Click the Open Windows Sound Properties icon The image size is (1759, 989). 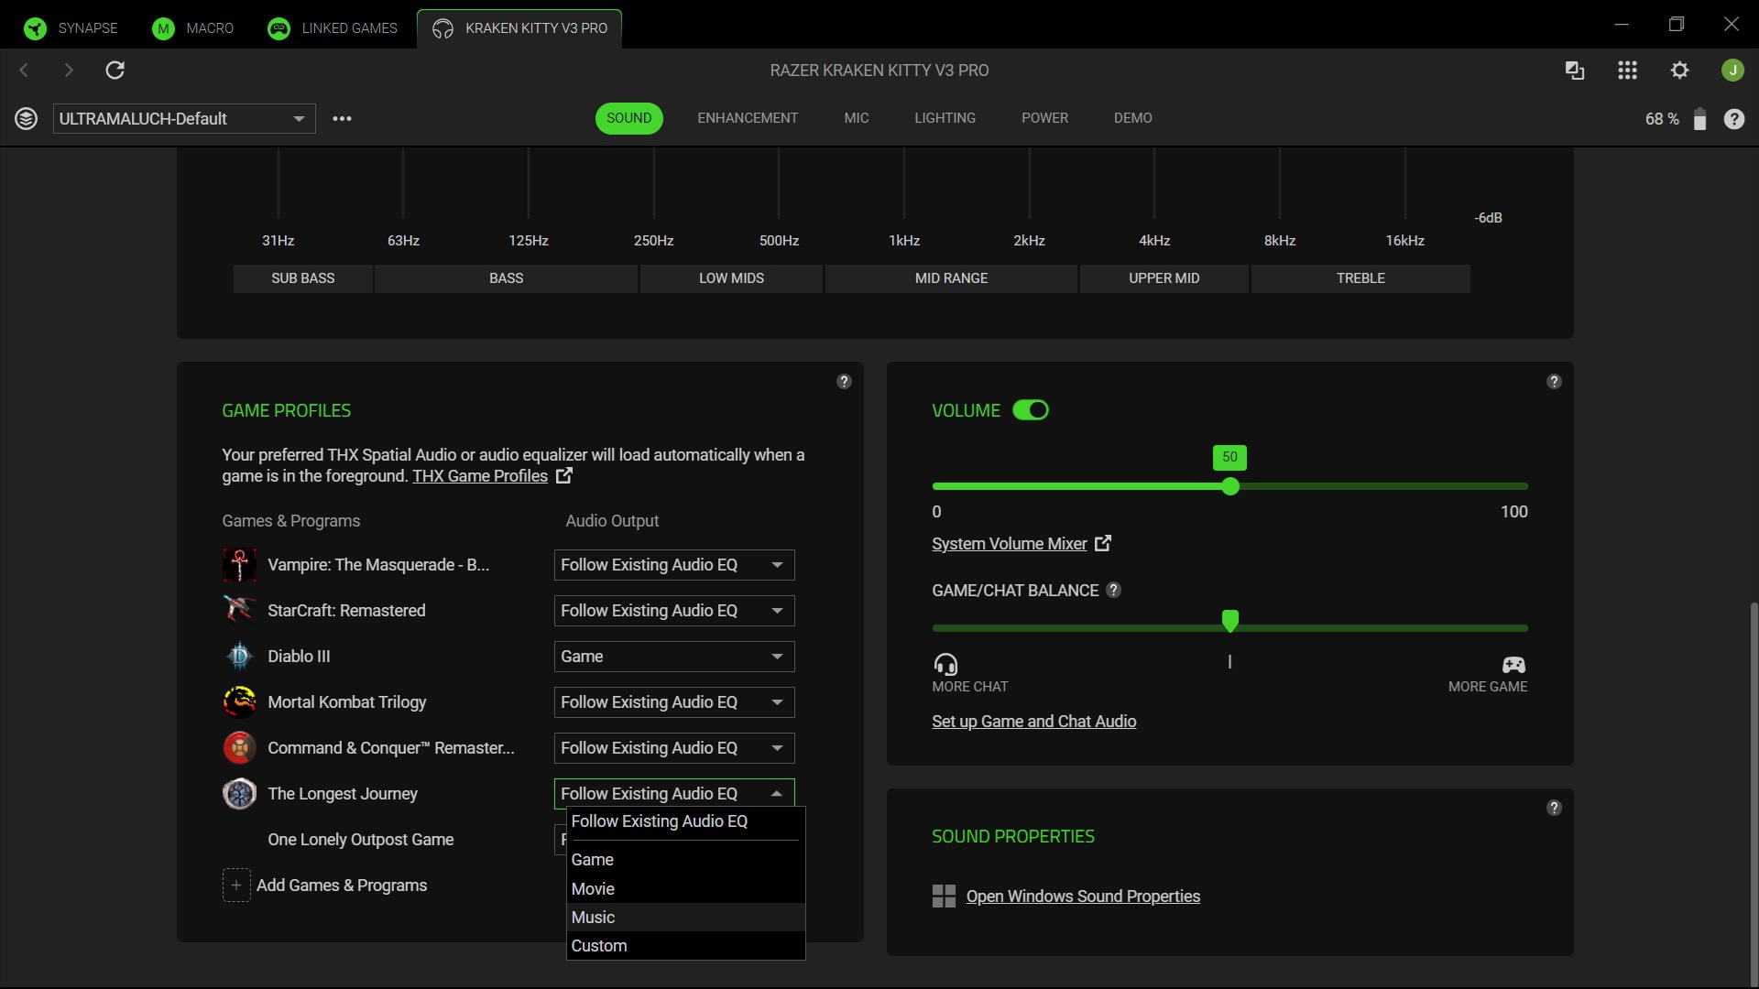click(x=944, y=896)
